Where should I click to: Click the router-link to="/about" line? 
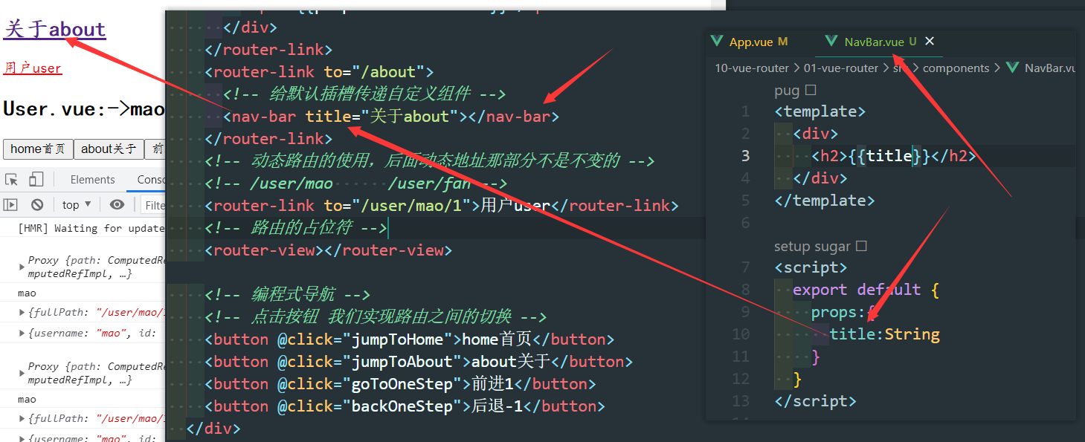tap(319, 72)
